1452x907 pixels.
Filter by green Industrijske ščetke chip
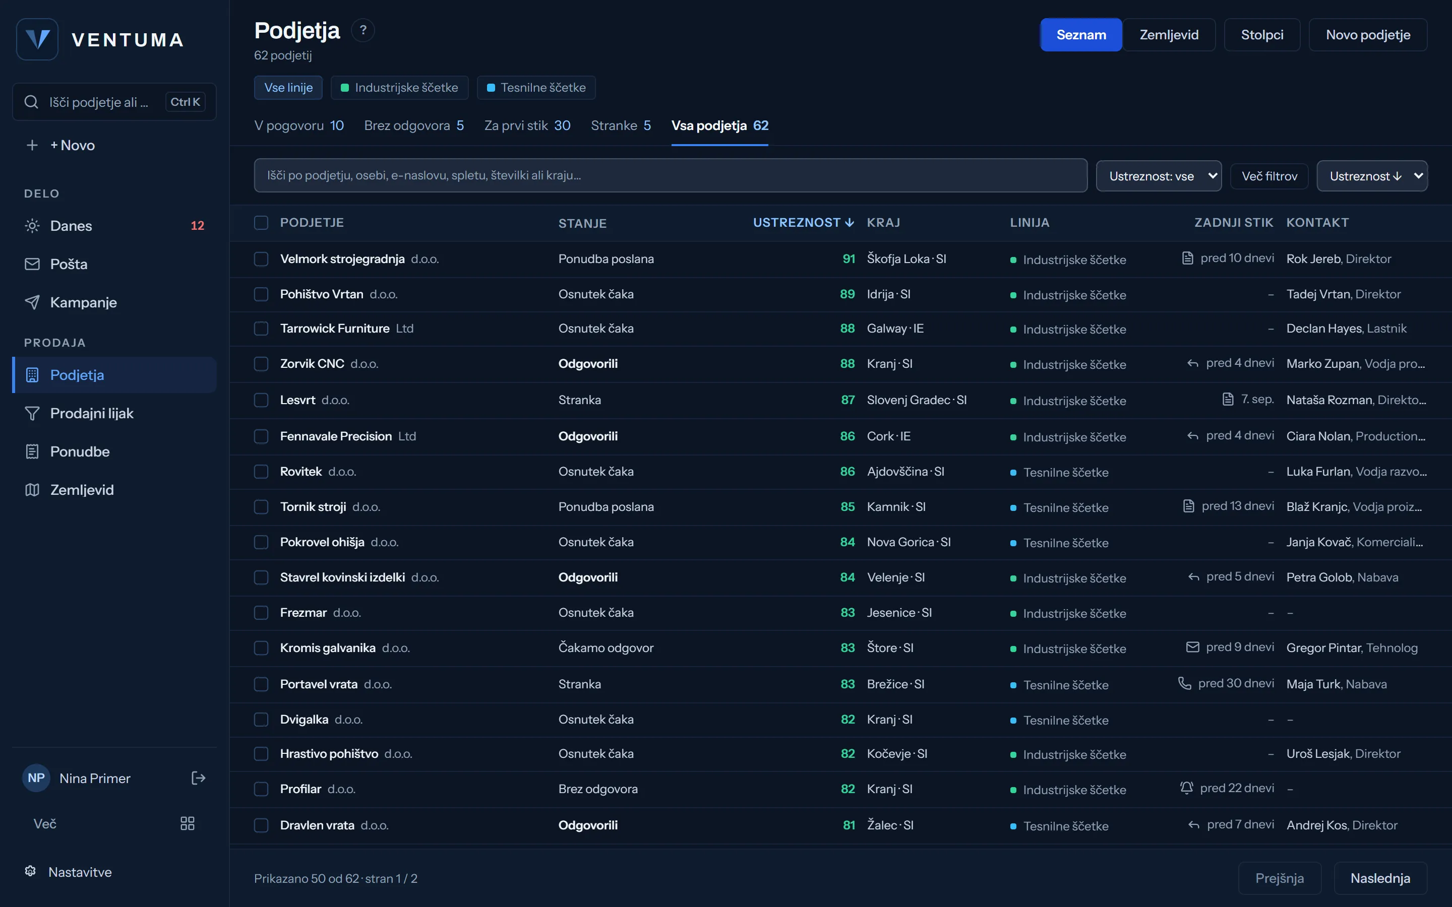(400, 88)
